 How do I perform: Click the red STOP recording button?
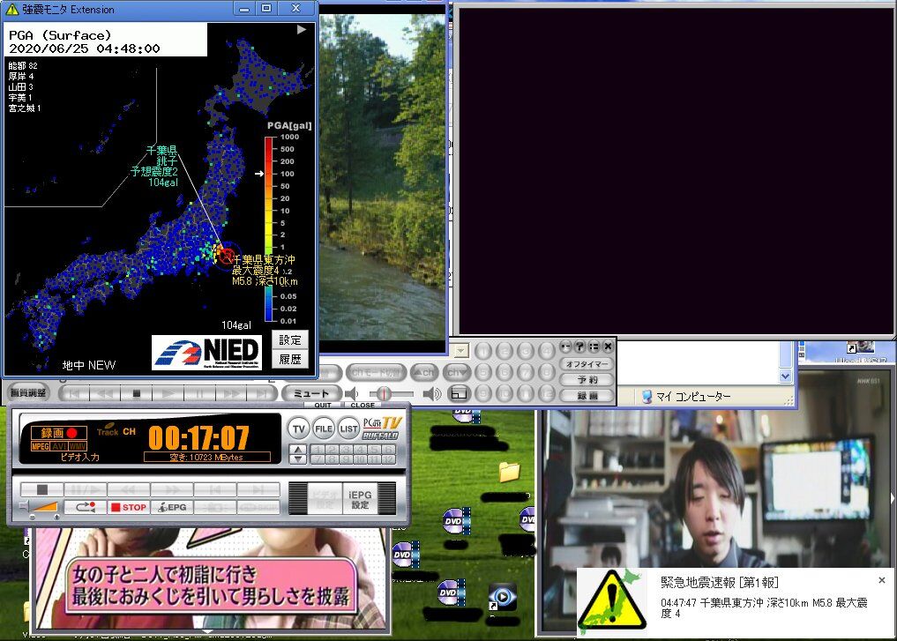pyautogui.click(x=129, y=507)
